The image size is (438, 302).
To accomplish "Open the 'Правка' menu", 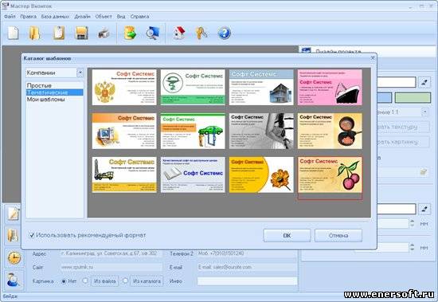I will coord(28,17).
